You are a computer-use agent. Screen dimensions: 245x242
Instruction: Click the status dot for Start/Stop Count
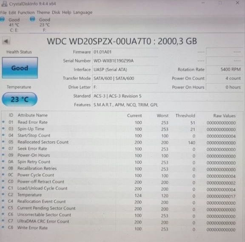(x=3, y=135)
